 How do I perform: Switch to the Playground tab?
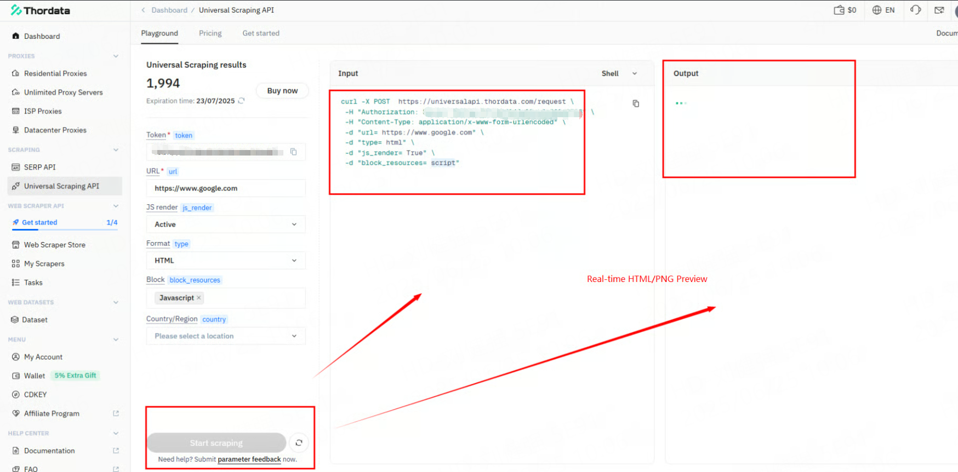click(x=159, y=33)
